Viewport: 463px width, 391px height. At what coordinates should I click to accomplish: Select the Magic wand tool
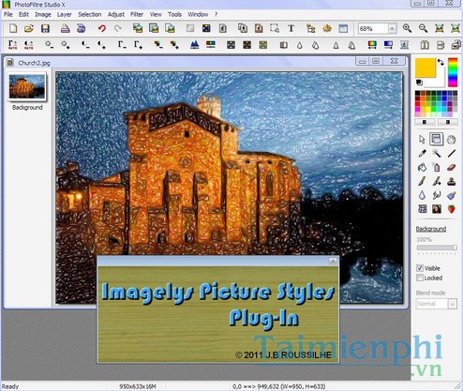[437, 153]
